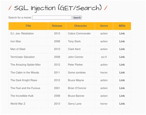Select the 'G.I. Joe: Retaliation' title cell

28,33
